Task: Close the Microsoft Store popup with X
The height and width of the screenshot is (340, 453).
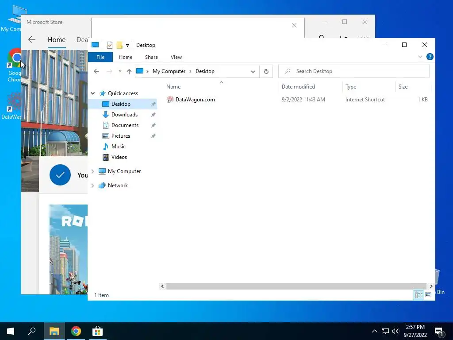Action: (294, 25)
